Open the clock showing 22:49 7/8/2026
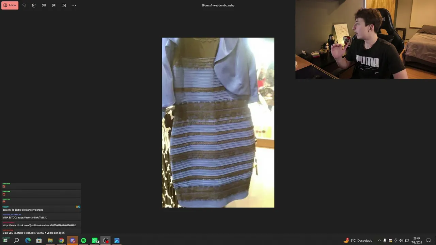The width and height of the screenshot is (436, 245). [416, 241]
